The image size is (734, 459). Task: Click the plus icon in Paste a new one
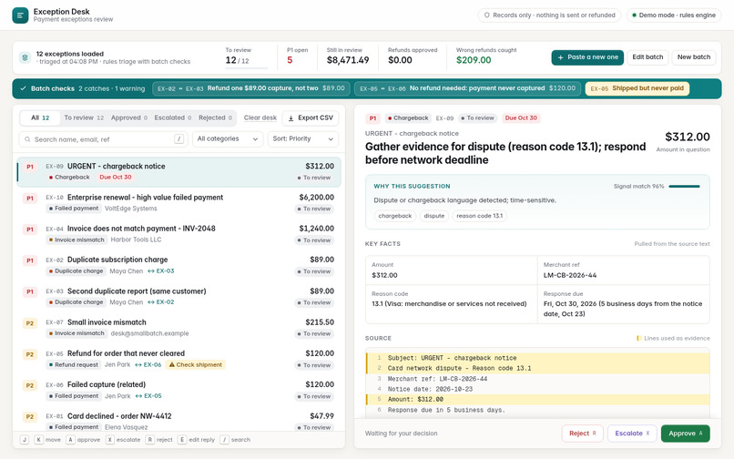560,57
